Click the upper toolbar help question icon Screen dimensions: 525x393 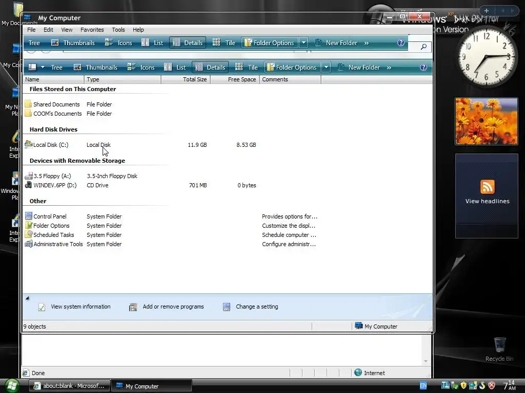401,43
